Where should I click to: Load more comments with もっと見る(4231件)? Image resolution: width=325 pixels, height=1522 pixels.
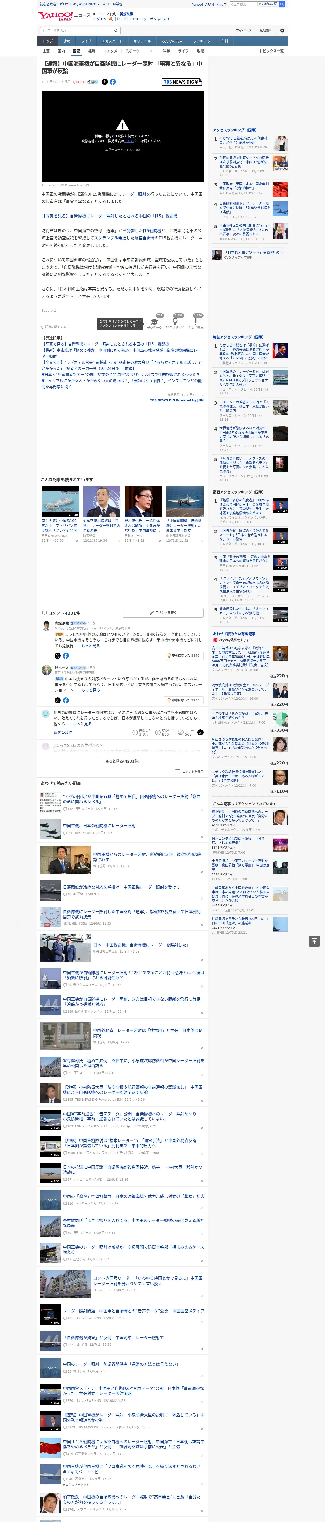(123, 761)
